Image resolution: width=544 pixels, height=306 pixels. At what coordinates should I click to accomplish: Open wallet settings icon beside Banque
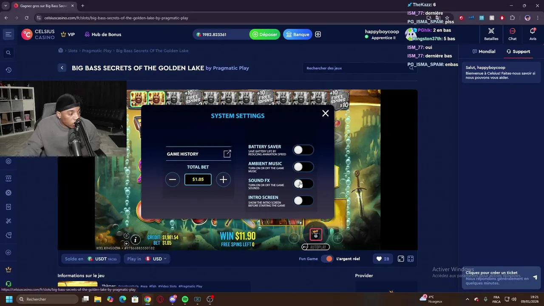coord(318,34)
